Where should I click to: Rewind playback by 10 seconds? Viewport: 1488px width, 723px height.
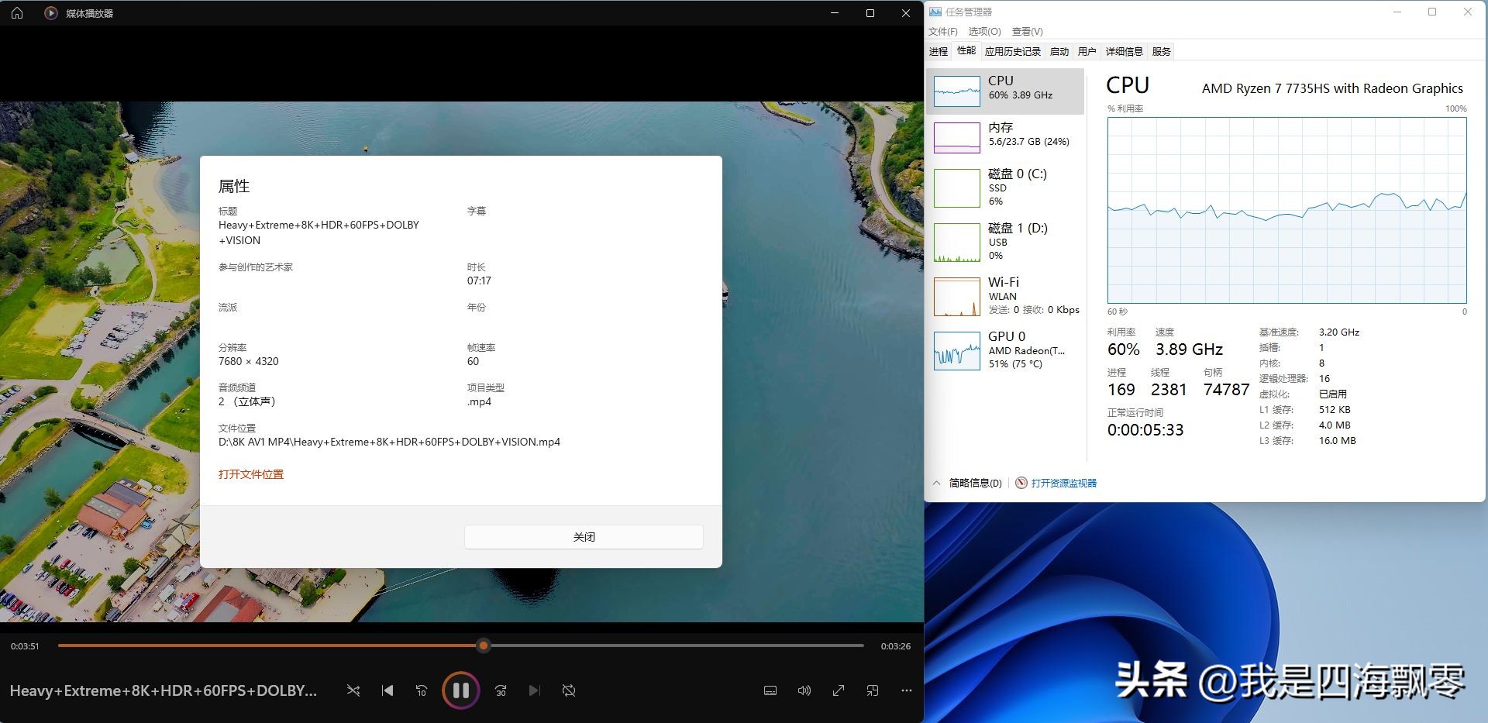(x=422, y=690)
